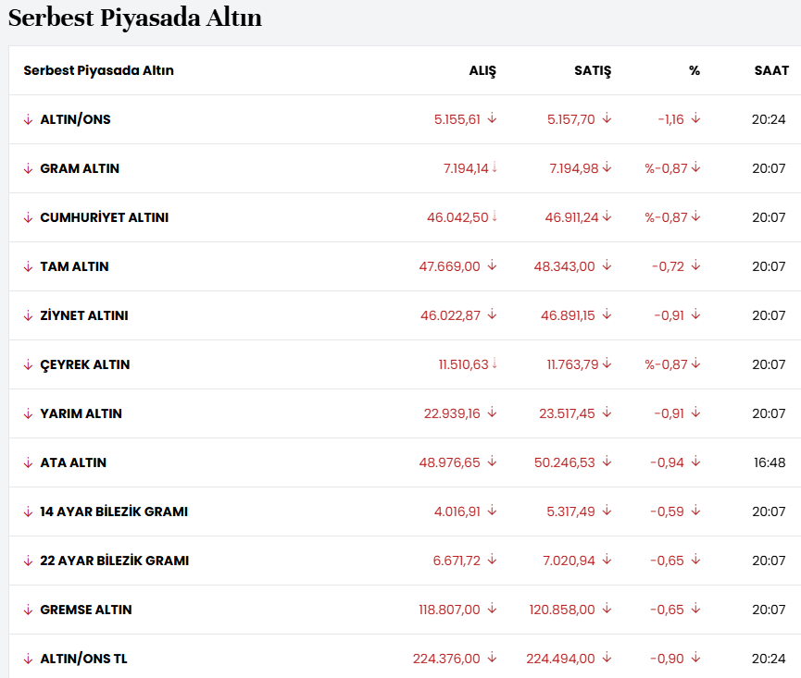Click arrow next to ZİYNET ALTINI percent -0,91

[x=695, y=314]
